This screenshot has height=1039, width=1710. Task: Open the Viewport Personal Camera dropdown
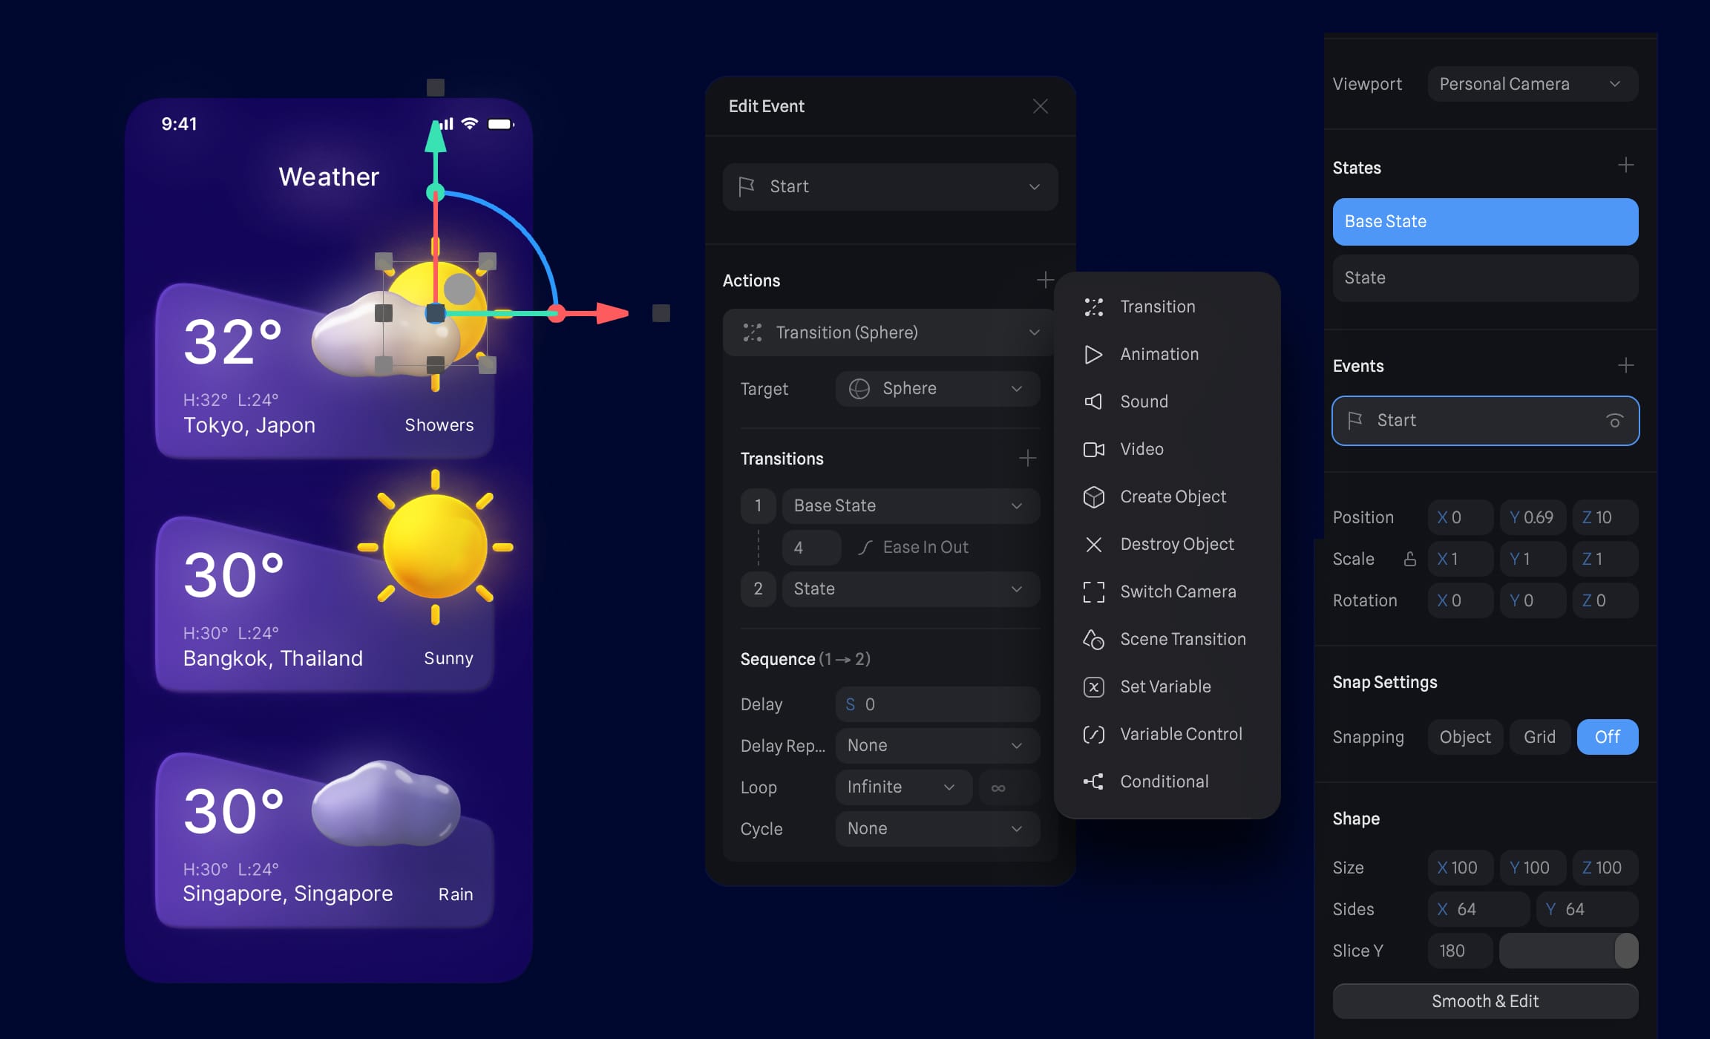point(1532,84)
